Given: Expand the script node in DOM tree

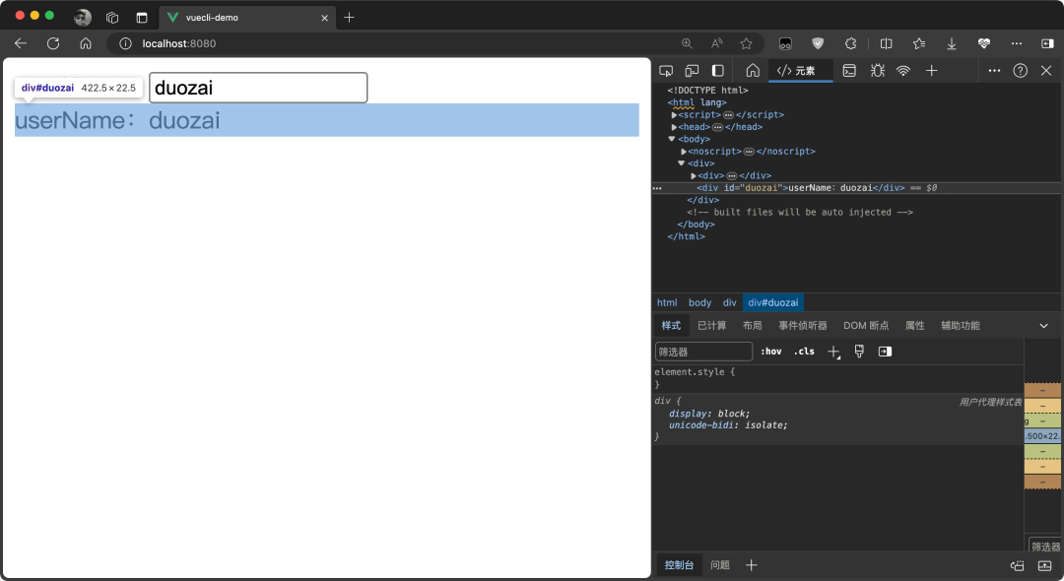Looking at the screenshot, I should click(x=674, y=115).
